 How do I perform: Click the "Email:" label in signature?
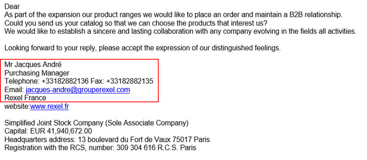[14, 90]
